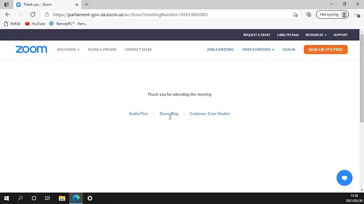Screen dimensions: 364x204
Task: Reload the page with refresh icon
Action: [x=32, y=14]
